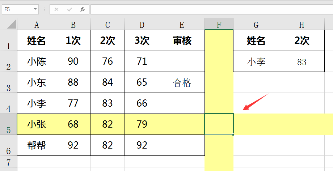Select row 2 header

coord(8,61)
